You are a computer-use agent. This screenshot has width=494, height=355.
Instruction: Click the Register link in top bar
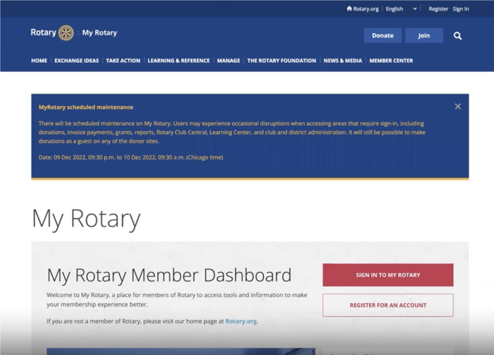438,9
